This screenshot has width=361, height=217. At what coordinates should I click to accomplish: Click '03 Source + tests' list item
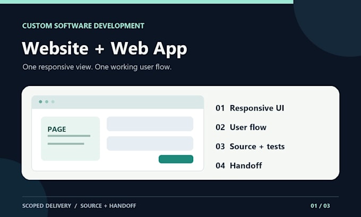tap(250, 146)
